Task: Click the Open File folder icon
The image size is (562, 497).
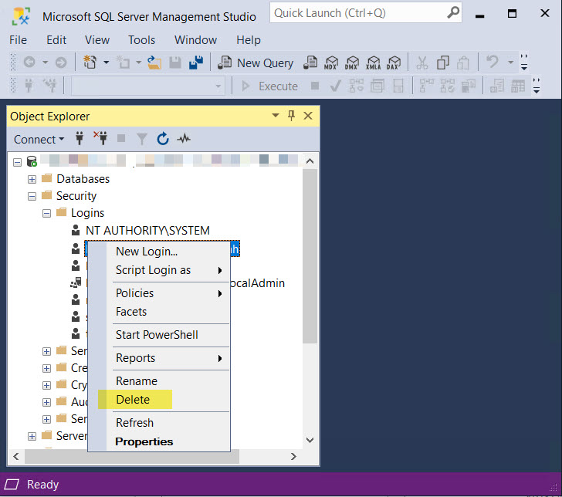Action: tap(154, 63)
